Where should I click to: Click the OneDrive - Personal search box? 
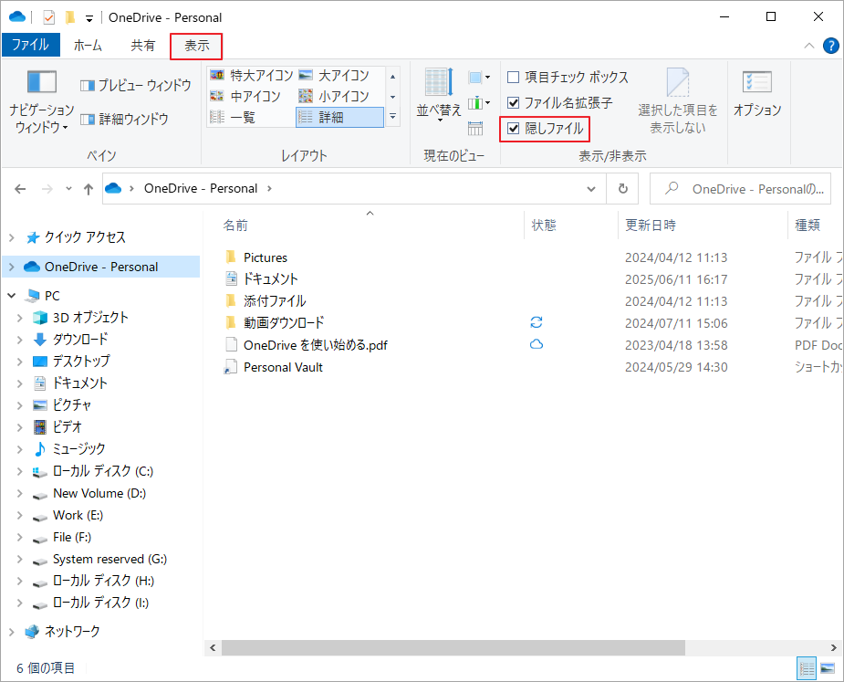[x=740, y=189]
